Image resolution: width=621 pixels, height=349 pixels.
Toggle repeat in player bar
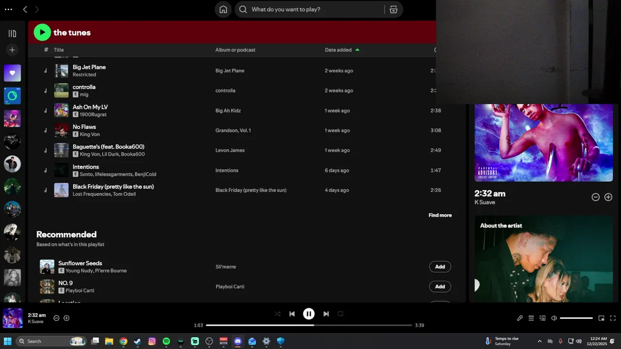341,314
